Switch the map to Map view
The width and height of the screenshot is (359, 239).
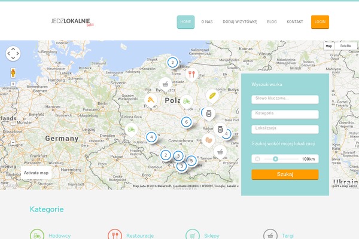coord(328,46)
